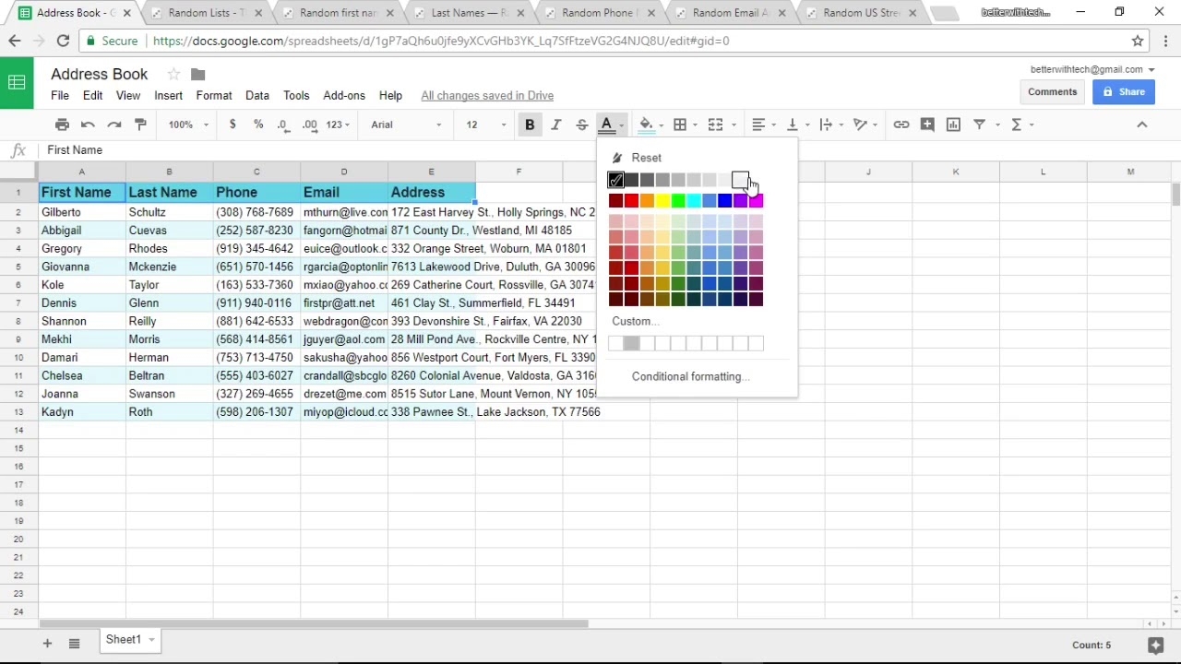Pick the bright yellow color swatch
The height and width of the screenshot is (664, 1181).
(x=662, y=201)
